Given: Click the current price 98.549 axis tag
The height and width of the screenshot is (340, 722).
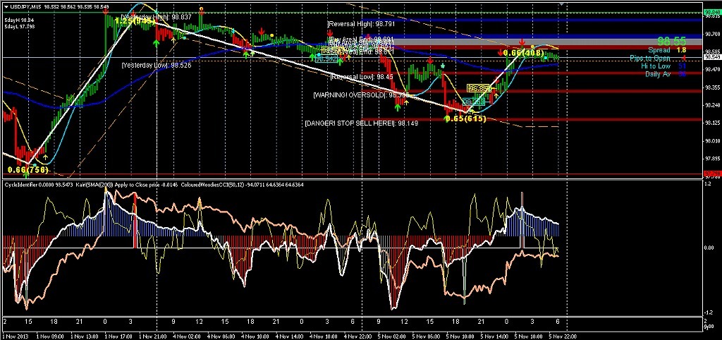Looking at the screenshot, I should (x=712, y=57).
